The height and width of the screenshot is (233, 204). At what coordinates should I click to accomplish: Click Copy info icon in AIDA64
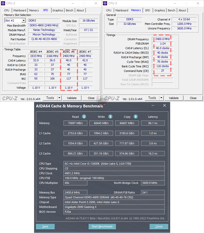coord(136,116)
